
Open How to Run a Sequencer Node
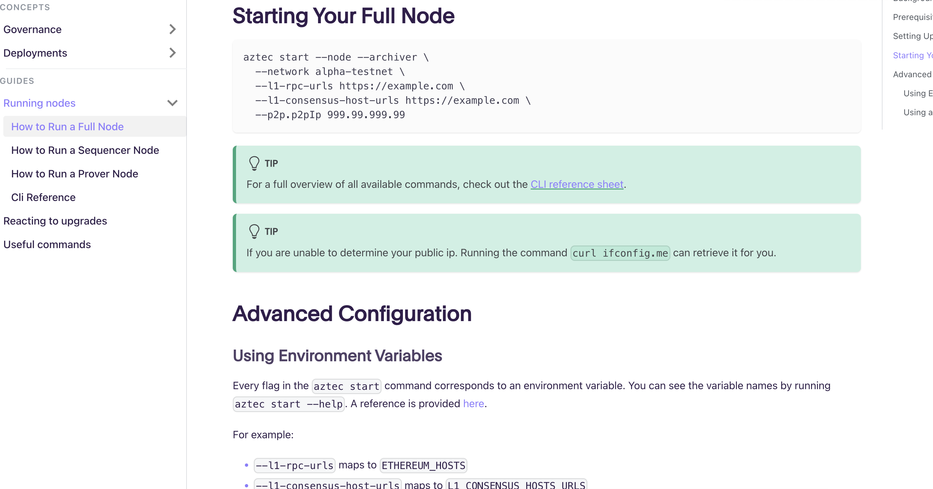[85, 150]
